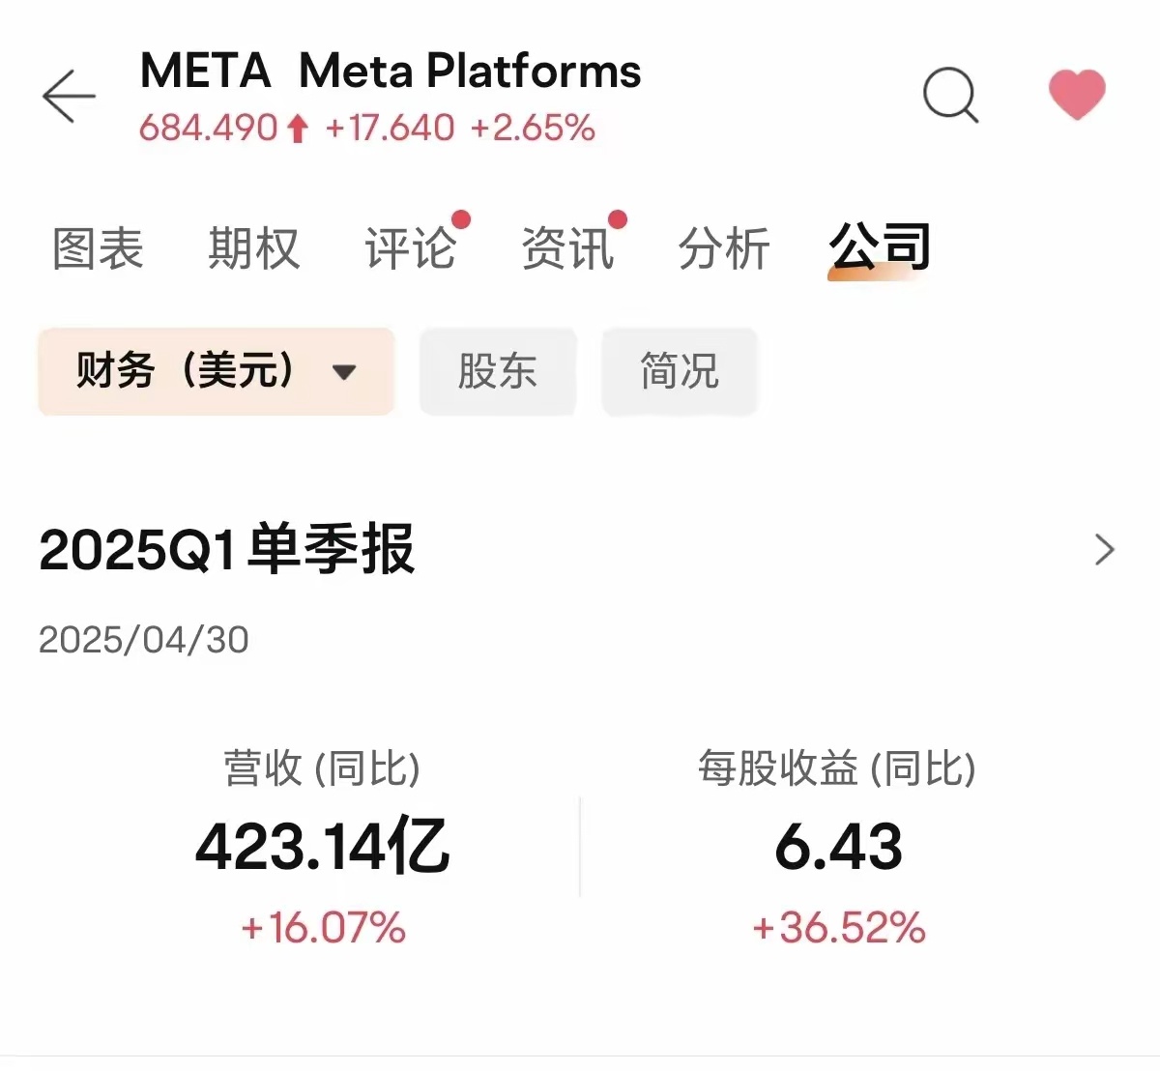The image size is (1160, 1071).
Task: Expand the 财务（美元）dropdown
Action: (217, 371)
